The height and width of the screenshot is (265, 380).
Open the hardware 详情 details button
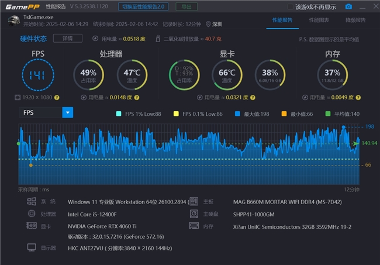[68, 38]
